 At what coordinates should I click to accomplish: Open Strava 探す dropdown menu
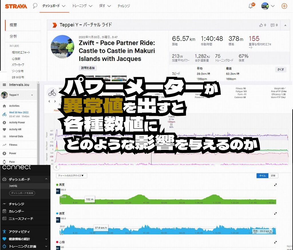pyautogui.click(x=105, y=6)
